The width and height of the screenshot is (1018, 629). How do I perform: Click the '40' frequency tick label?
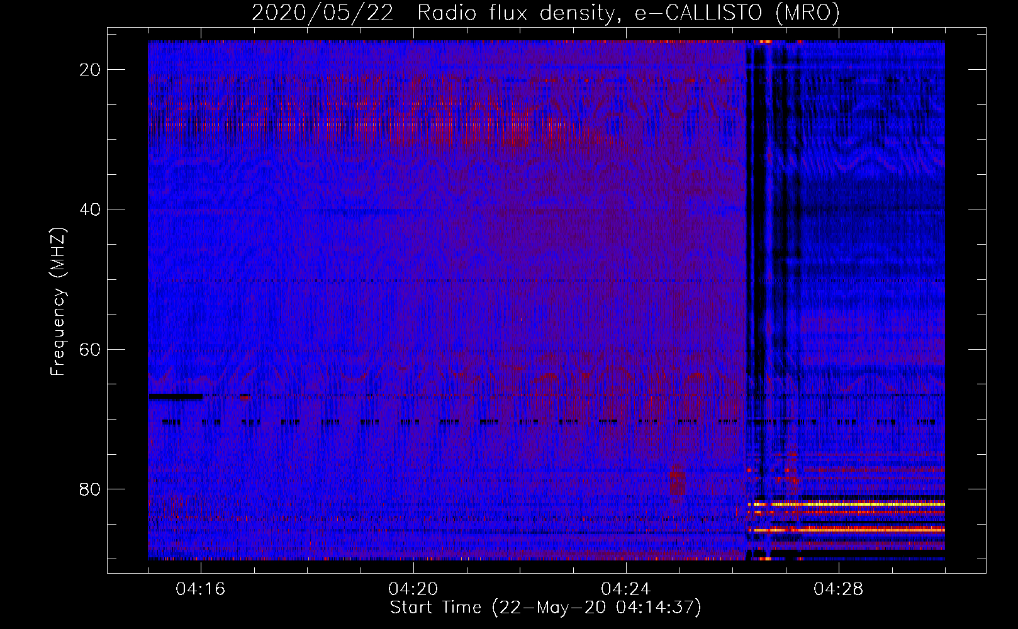[x=91, y=209]
